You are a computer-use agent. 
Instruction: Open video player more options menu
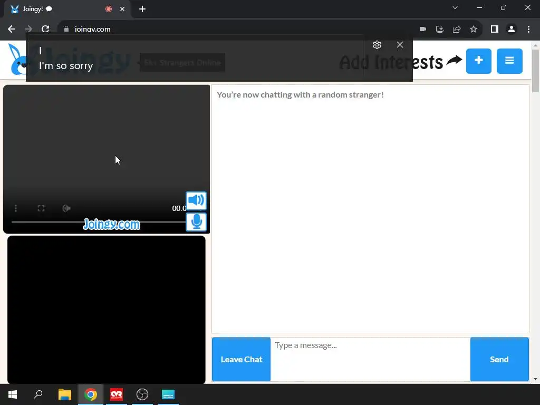(15, 208)
